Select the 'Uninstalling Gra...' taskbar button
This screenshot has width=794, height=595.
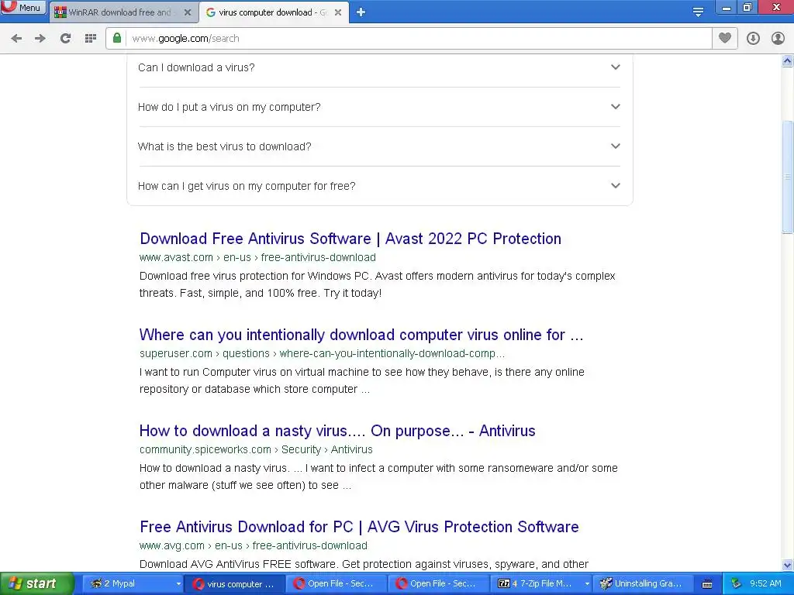click(642, 583)
